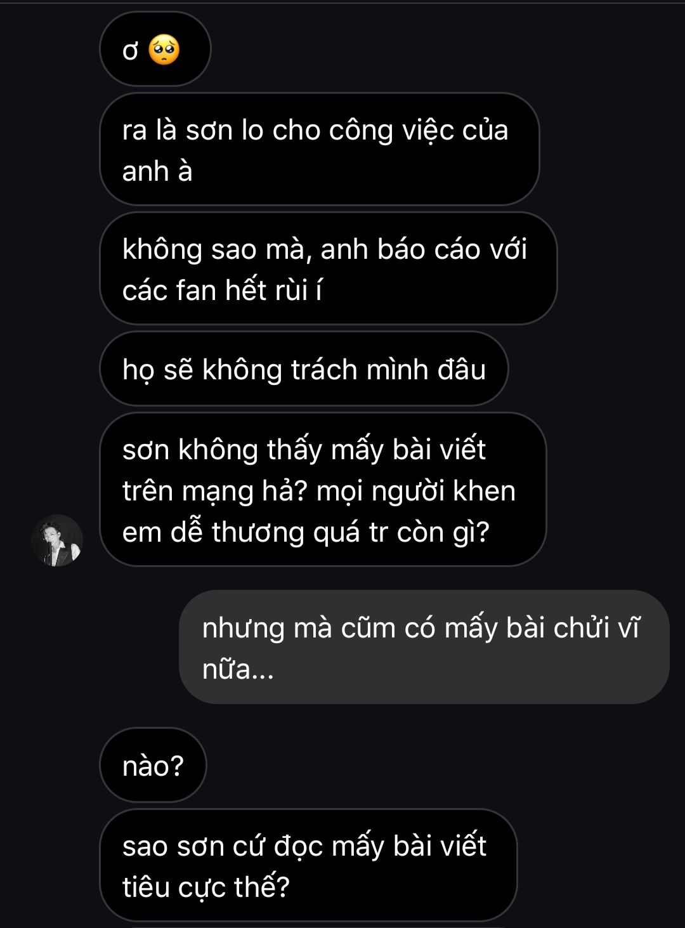Tap the 'các fan hết rùi í' line
685x928 pixels.
[222, 291]
